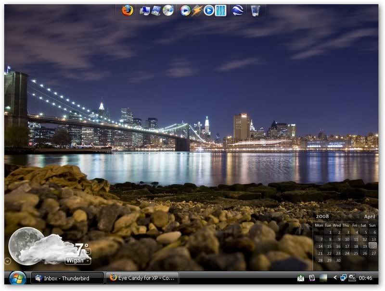Screen dimensions: 385x291
Task: Open the My Computer dock icon
Action: pyautogui.click(x=145, y=10)
